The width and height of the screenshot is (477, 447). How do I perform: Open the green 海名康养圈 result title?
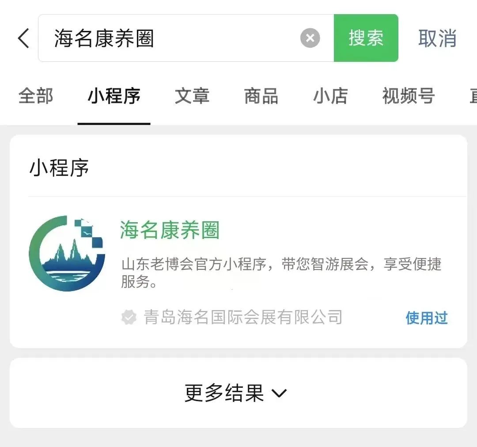click(x=170, y=230)
